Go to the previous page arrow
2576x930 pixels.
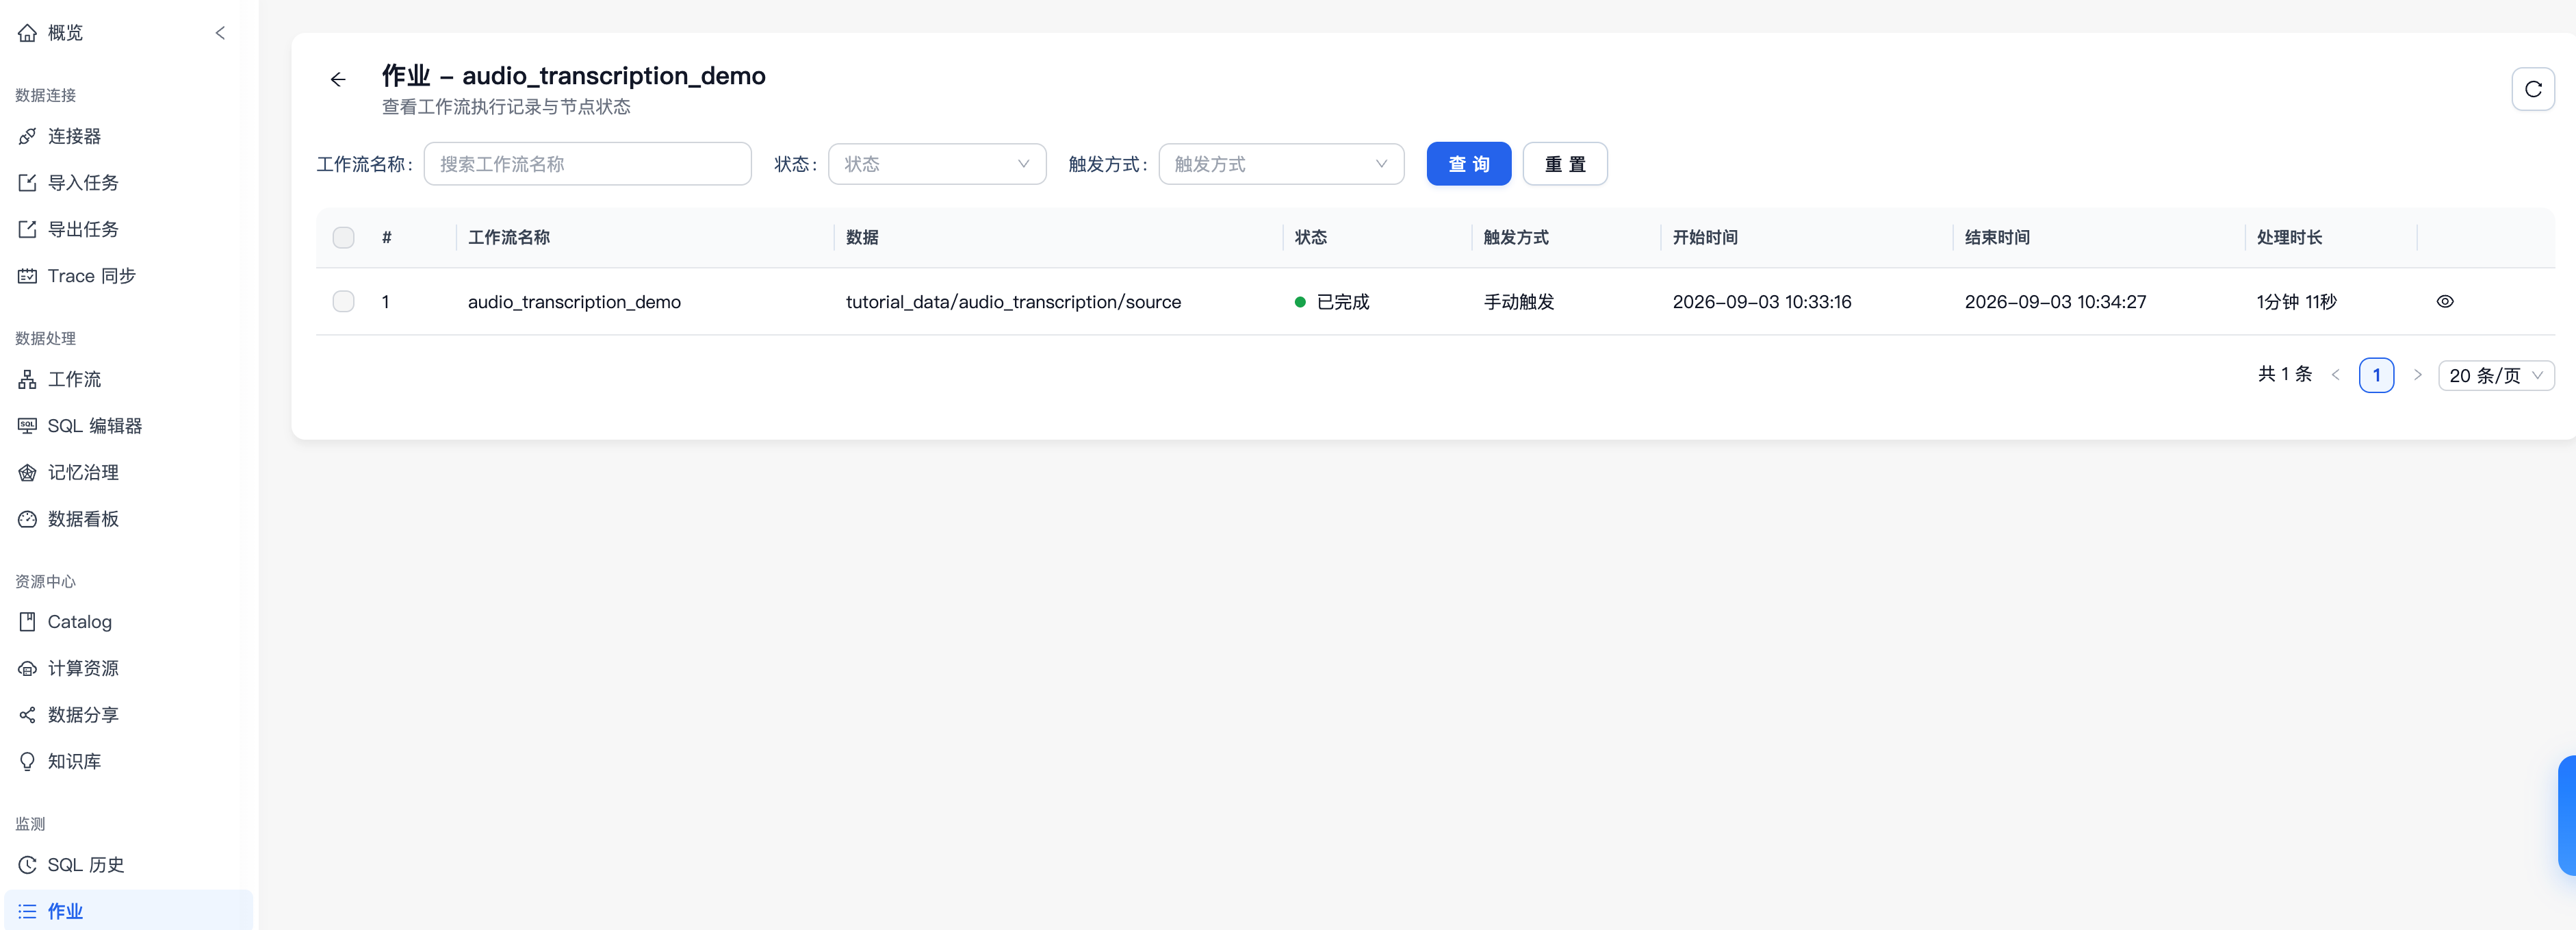(x=2336, y=375)
